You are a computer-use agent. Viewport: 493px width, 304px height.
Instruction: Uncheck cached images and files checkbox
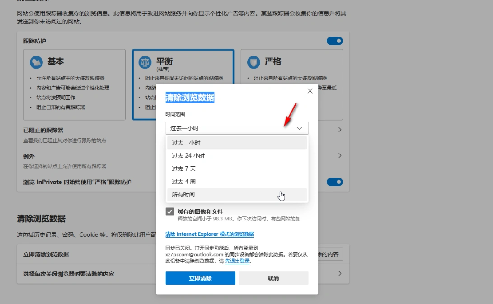point(170,211)
